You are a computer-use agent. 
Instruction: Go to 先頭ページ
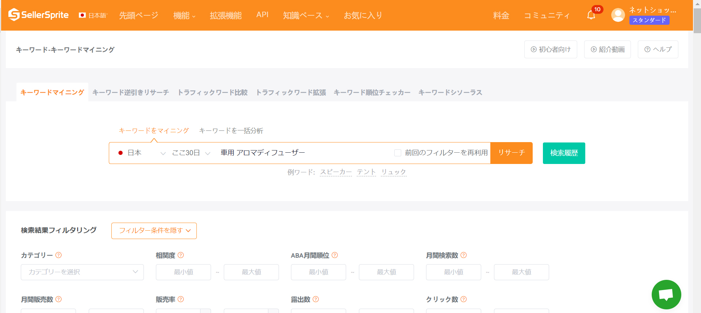pyautogui.click(x=139, y=15)
